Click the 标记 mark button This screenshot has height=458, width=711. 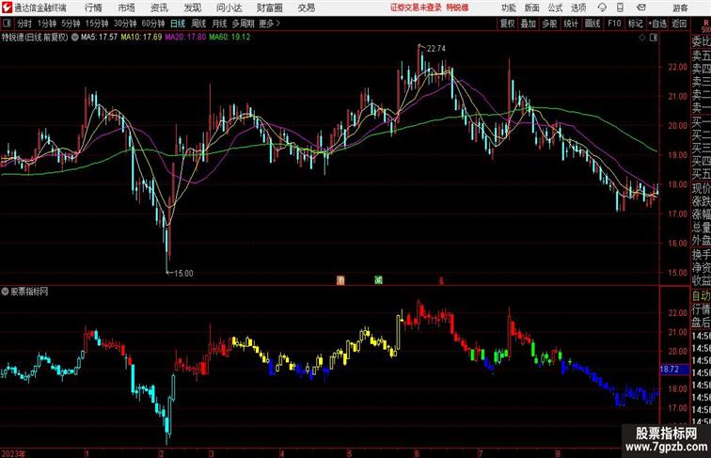tap(635, 24)
